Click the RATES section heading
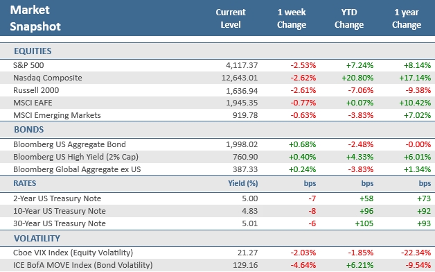This screenshot has height=272, width=435. 25,183
